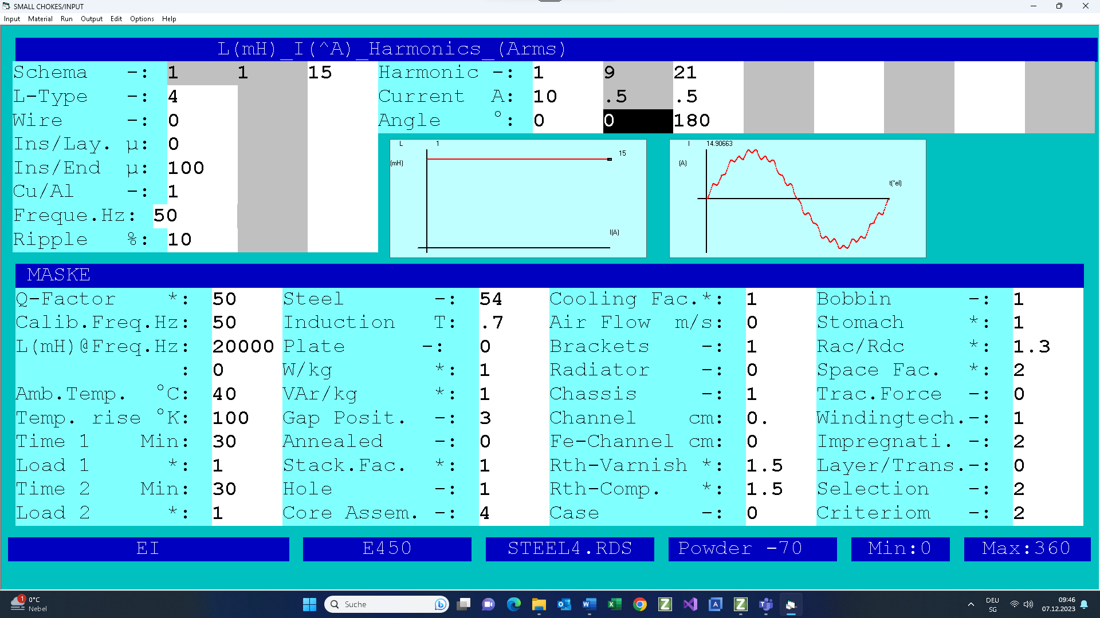Open File Explorer from taskbar
Viewport: 1100px width, 618px height.
pos(539,604)
